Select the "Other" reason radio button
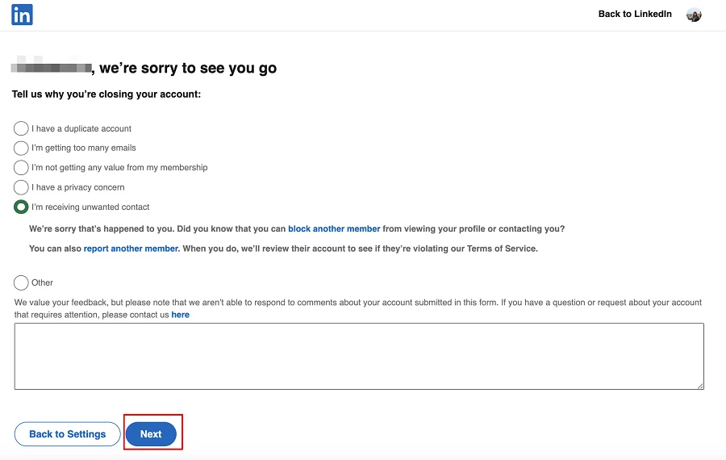Image resolution: width=726 pixels, height=460 pixels. (21, 282)
